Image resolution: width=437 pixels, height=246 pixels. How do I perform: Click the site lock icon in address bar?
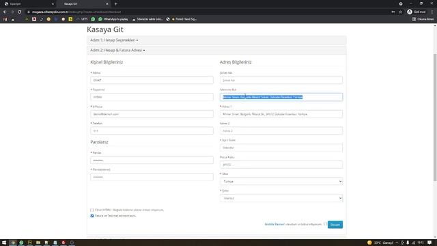pos(29,12)
